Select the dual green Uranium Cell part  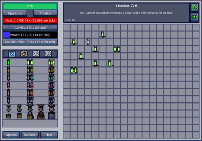click(30, 62)
